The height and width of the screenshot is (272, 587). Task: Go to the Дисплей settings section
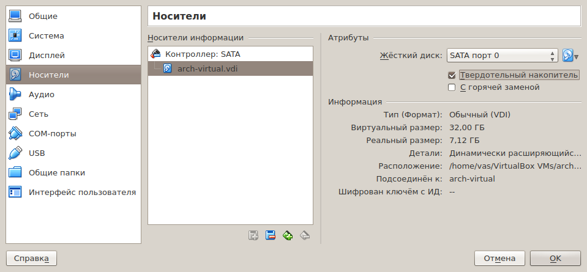pyautogui.click(x=47, y=56)
